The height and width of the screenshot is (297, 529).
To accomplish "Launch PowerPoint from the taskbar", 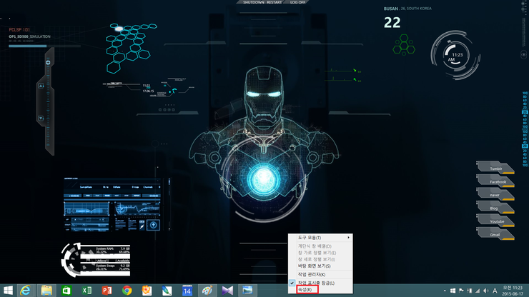I will tap(107, 291).
